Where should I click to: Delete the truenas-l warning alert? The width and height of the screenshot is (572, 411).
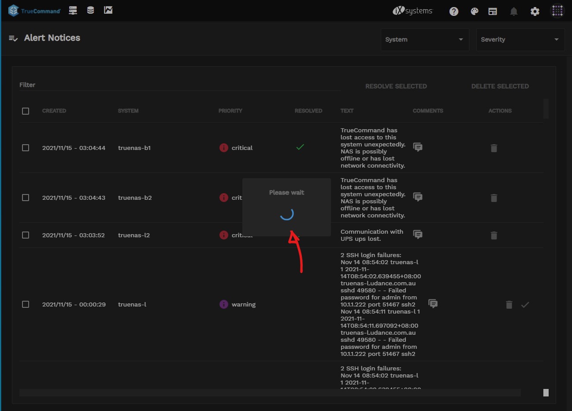(x=509, y=305)
